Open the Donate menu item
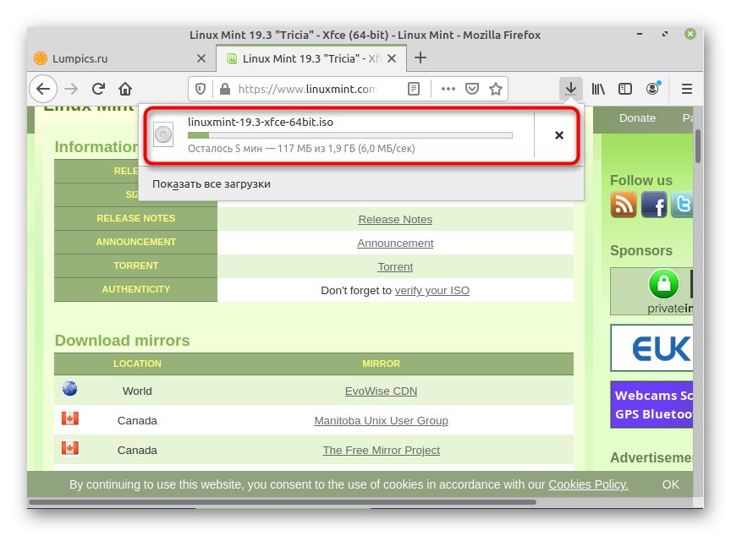731x536 pixels. [637, 118]
